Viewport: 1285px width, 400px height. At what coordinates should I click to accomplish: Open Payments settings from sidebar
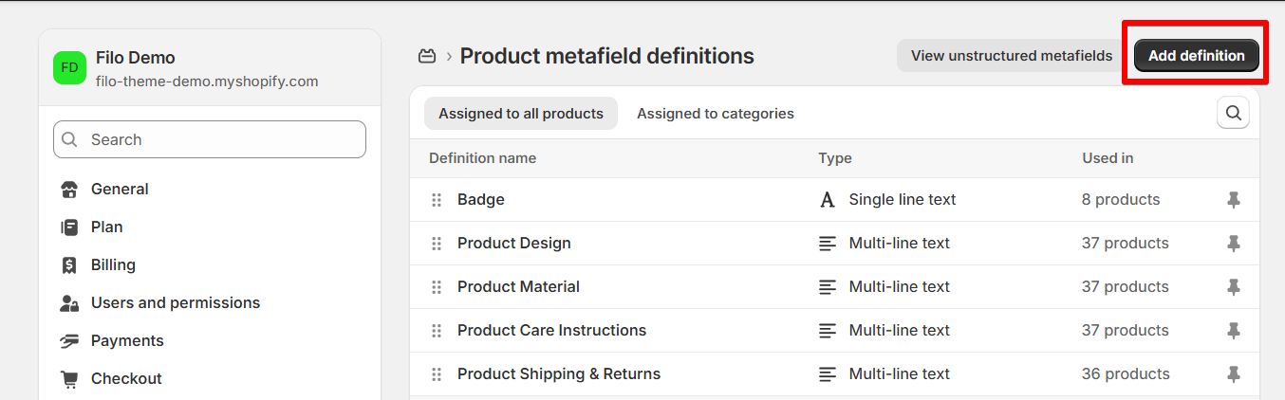pyautogui.click(x=127, y=340)
